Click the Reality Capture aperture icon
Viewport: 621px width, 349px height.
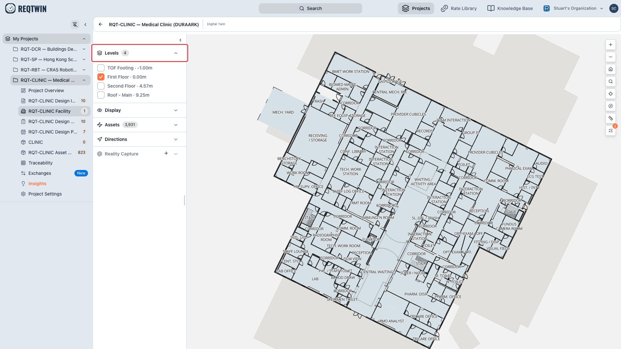click(100, 154)
